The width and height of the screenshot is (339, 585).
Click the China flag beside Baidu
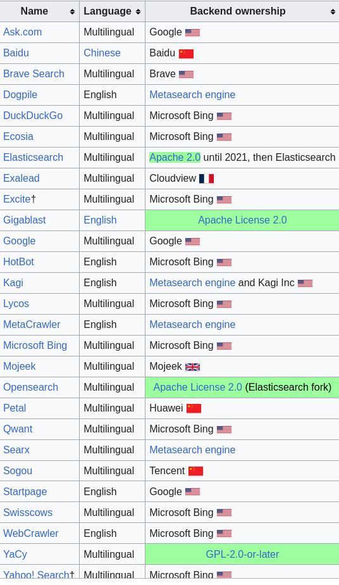click(x=187, y=54)
